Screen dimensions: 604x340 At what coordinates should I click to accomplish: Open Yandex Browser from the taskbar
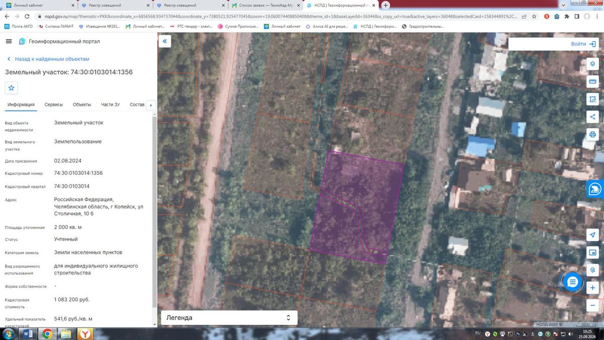86,333
